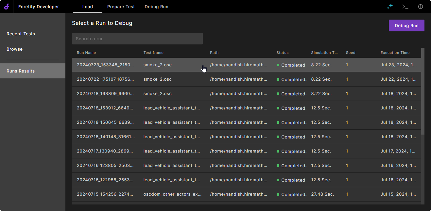Select Runs Results in sidebar

(21, 71)
